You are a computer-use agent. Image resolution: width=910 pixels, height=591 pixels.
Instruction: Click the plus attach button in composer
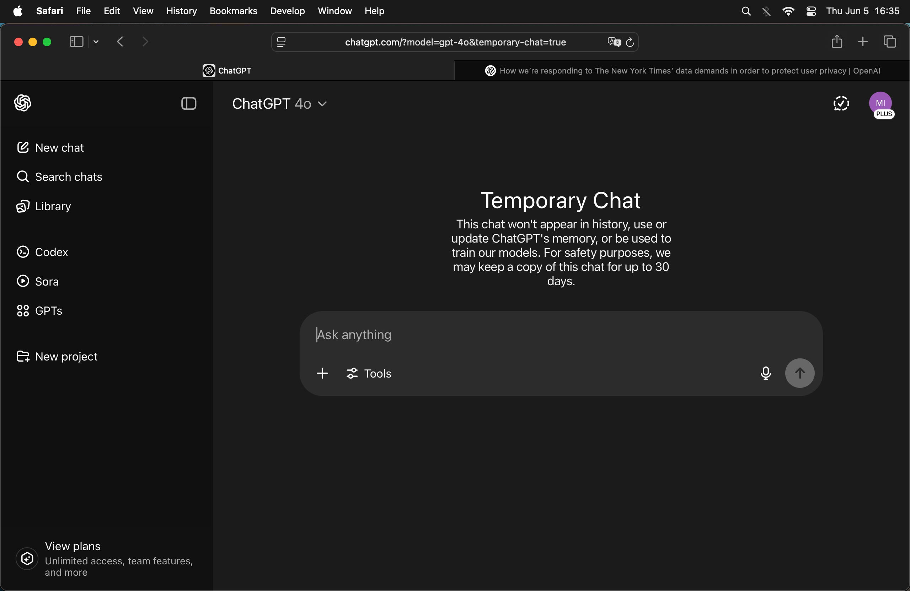[322, 373]
